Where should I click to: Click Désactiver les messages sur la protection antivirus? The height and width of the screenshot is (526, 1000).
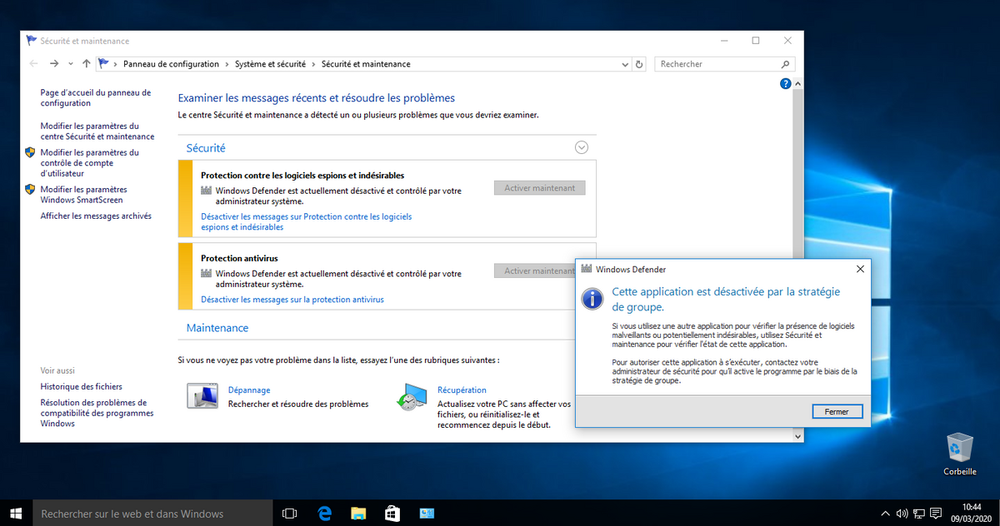click(292, 300)
